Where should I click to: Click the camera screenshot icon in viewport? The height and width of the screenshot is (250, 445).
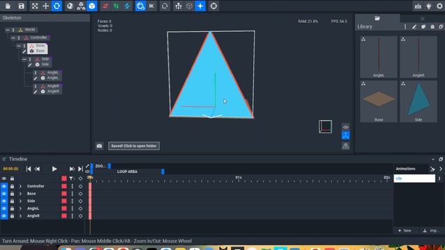pyautogui.click(x=99, y=146)
